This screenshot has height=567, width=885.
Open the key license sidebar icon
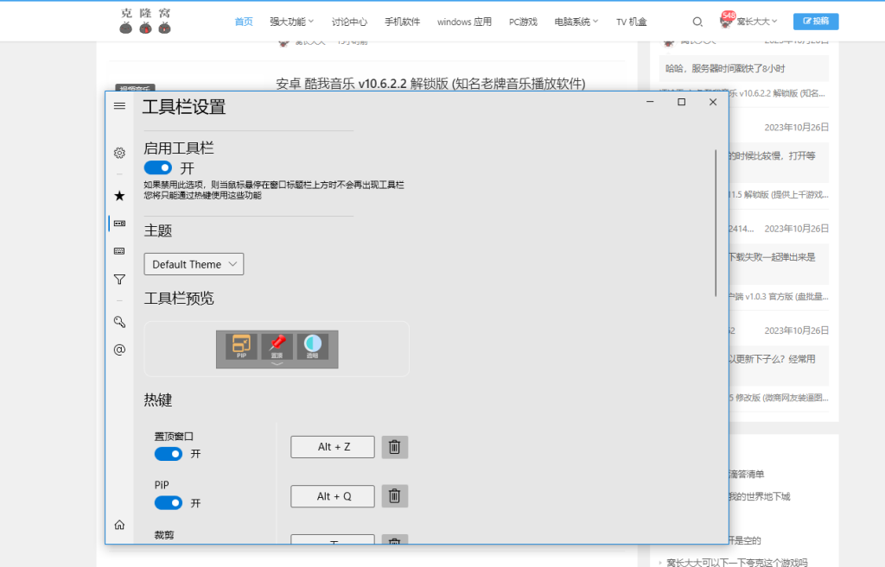[119, 322]
